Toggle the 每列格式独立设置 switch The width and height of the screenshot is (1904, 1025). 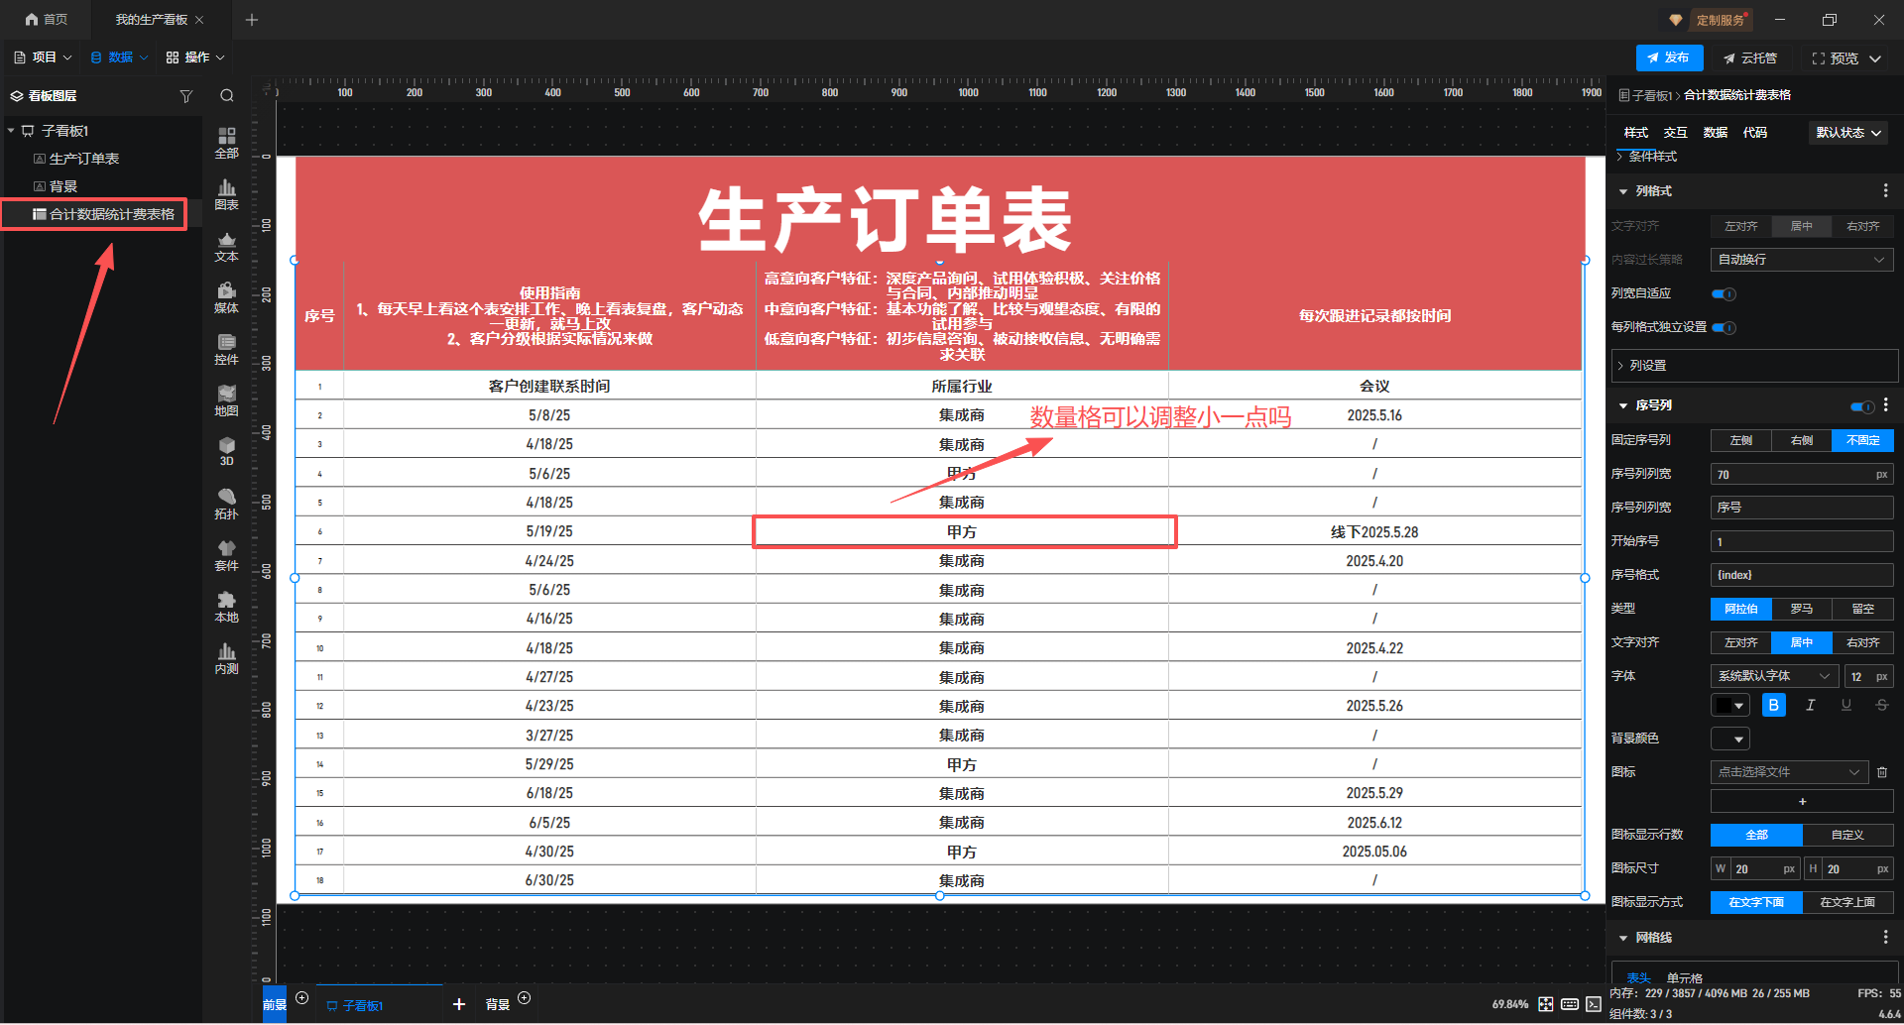click(x=1724, y=328)
